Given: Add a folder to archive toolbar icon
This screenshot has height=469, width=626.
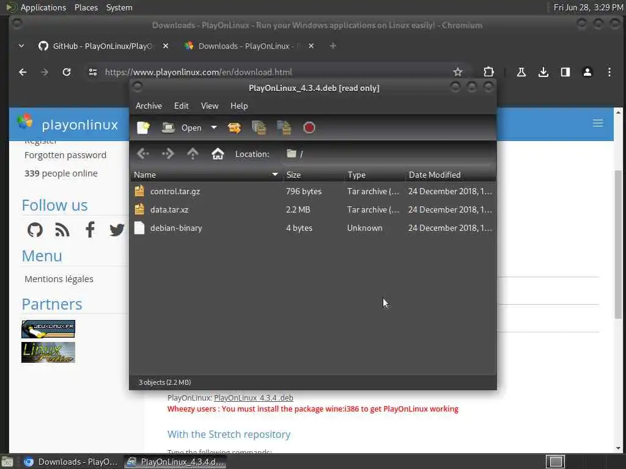Looking at the screenshot, I should [284, 128].
